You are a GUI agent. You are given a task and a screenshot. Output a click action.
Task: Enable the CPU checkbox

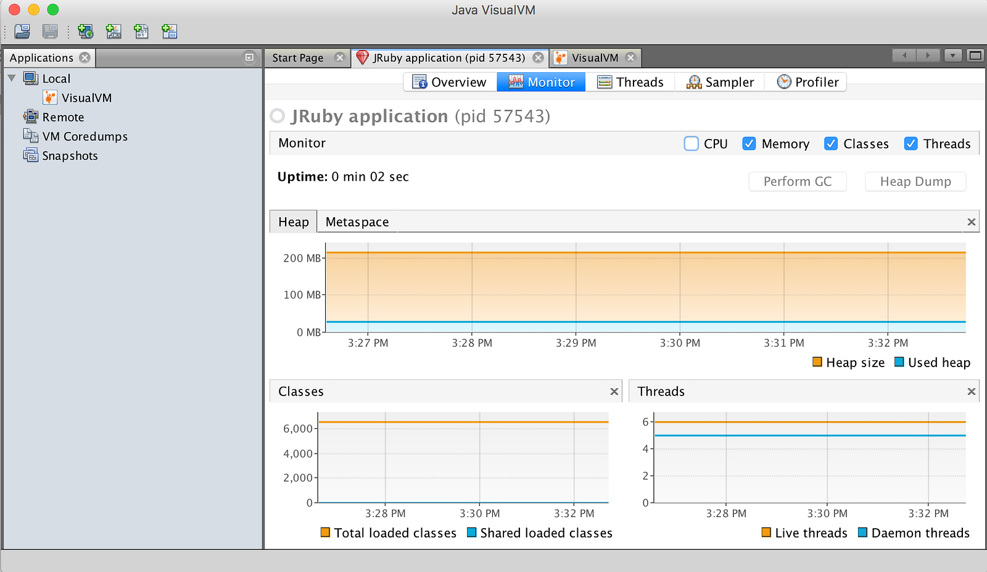(x=691, y=144)
